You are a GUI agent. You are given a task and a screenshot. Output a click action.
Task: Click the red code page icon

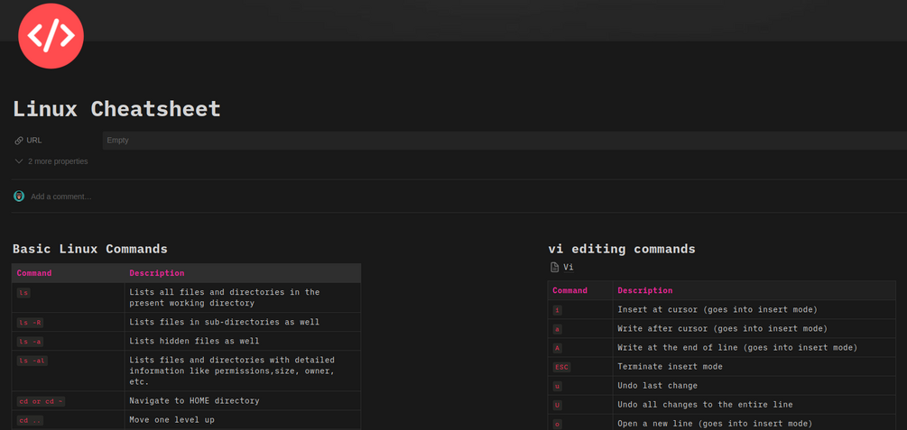51,36
